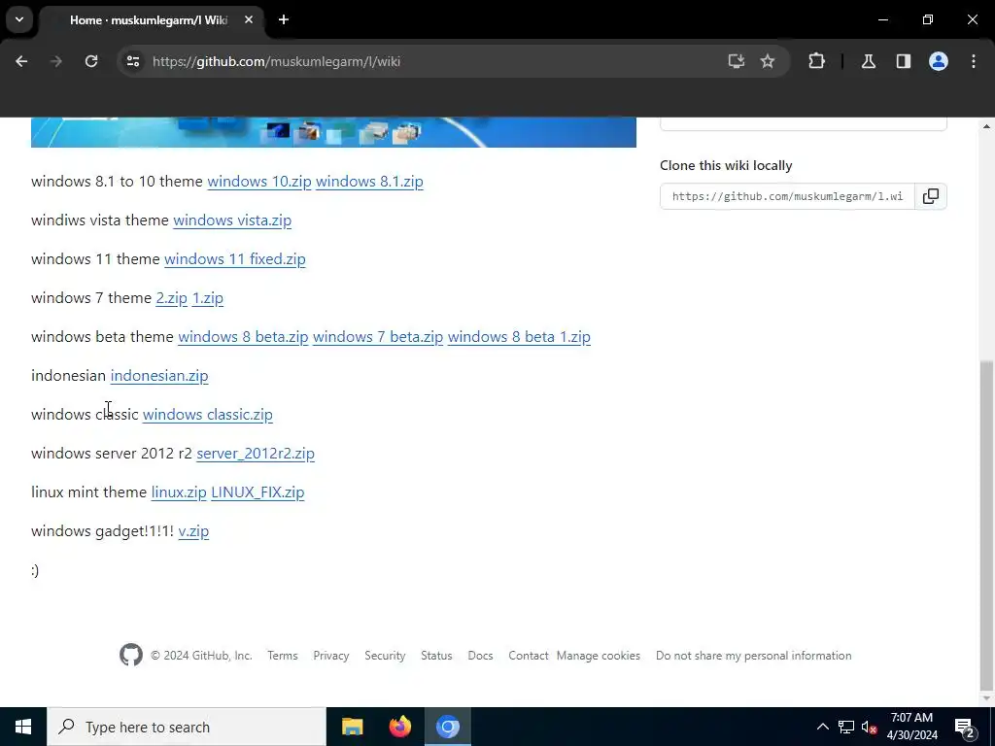Screen dimensions: 995x746
Task: Click the page vertical scrollbar thumb
Action: 987,524
